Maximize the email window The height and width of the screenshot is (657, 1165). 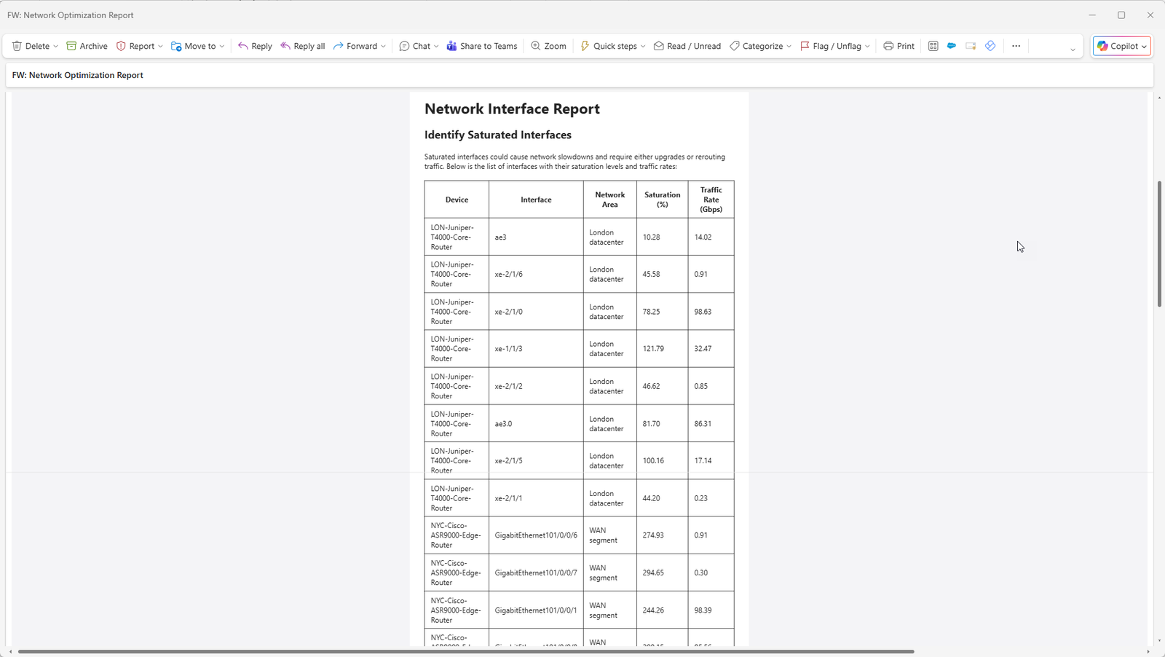[x=1121, y=15]
